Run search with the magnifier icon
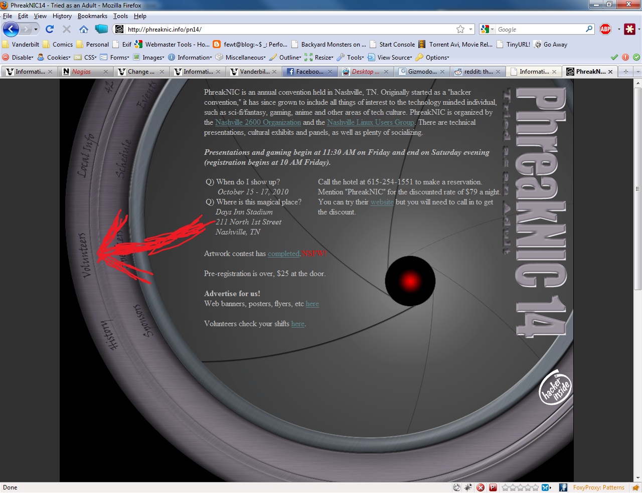The width and height of the screenshot is (642, 493). coord(589,29)
